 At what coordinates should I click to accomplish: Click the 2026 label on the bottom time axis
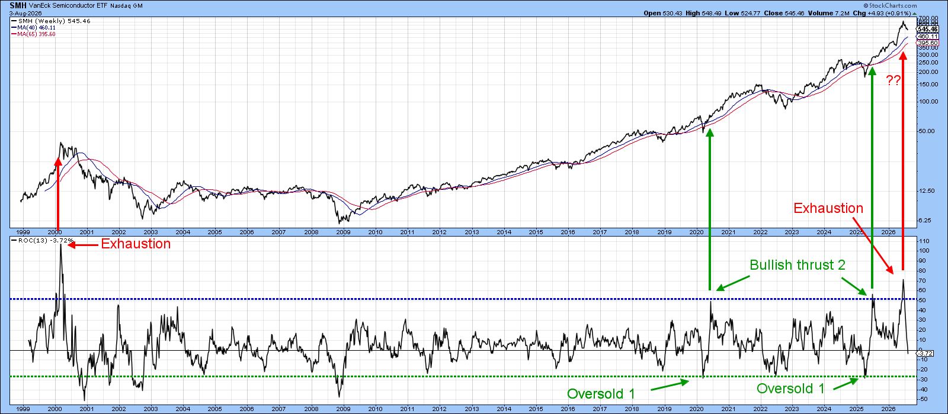click(x=888, y=409)
